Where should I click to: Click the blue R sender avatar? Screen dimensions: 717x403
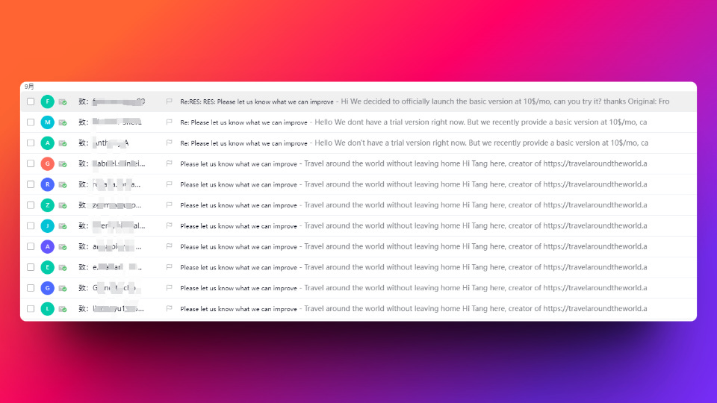[48, 184]
